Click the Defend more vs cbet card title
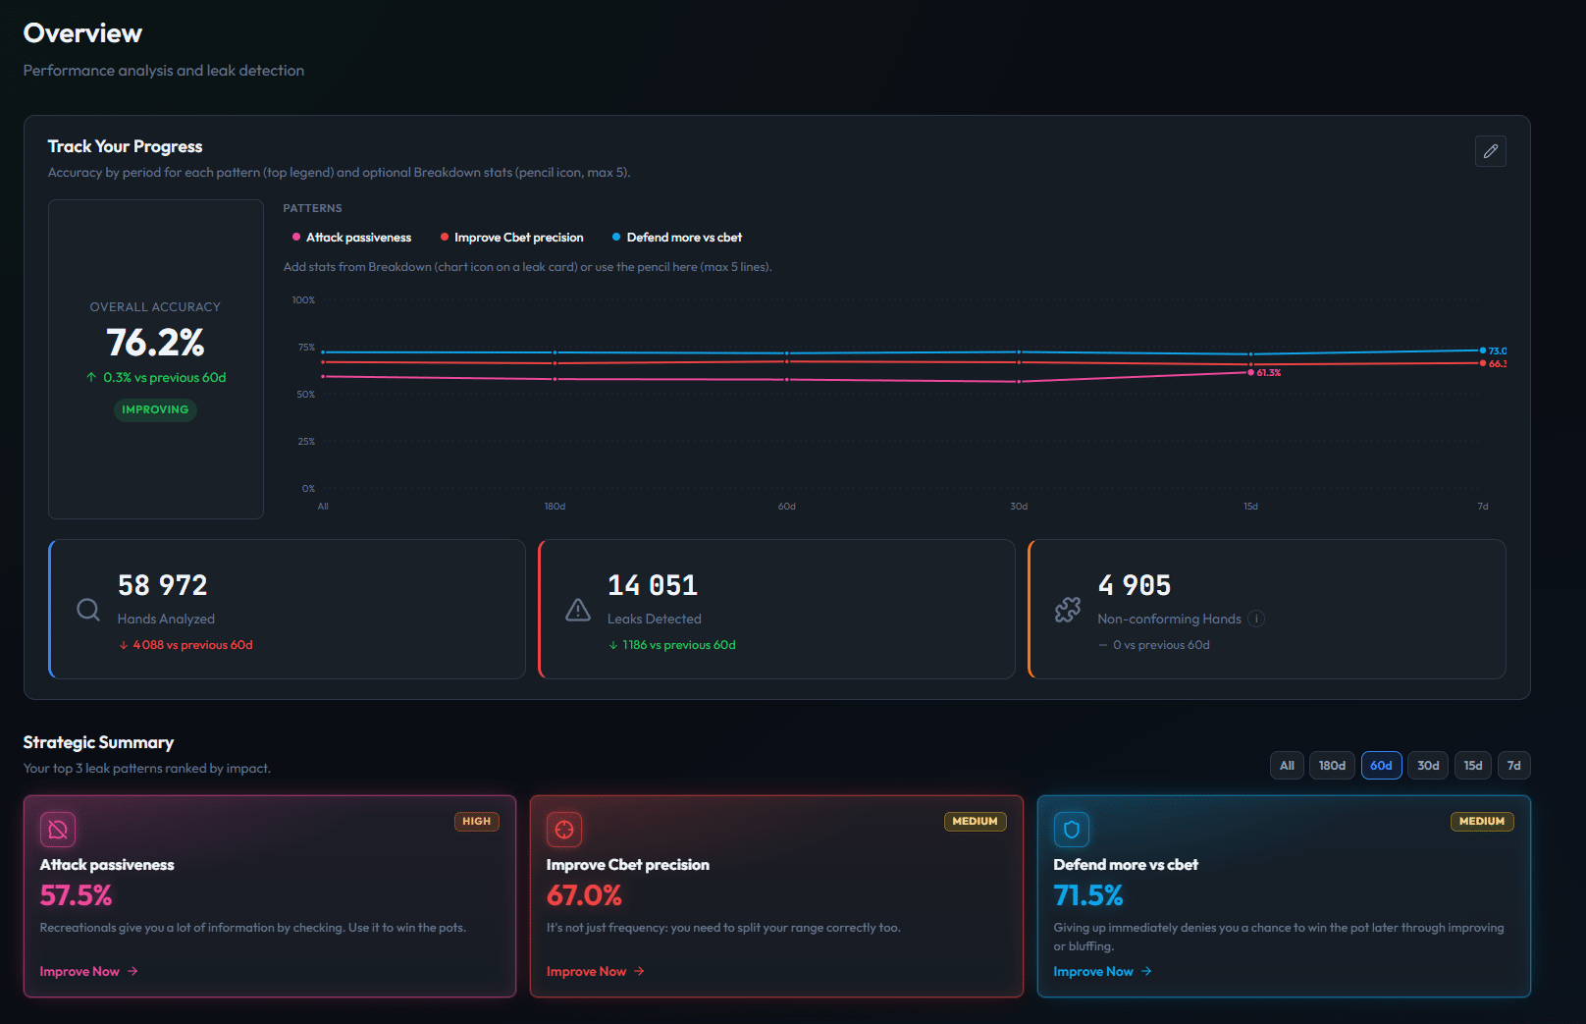The width and height of the screenshot is (1586, 1024). click(x=1126, y=865)
